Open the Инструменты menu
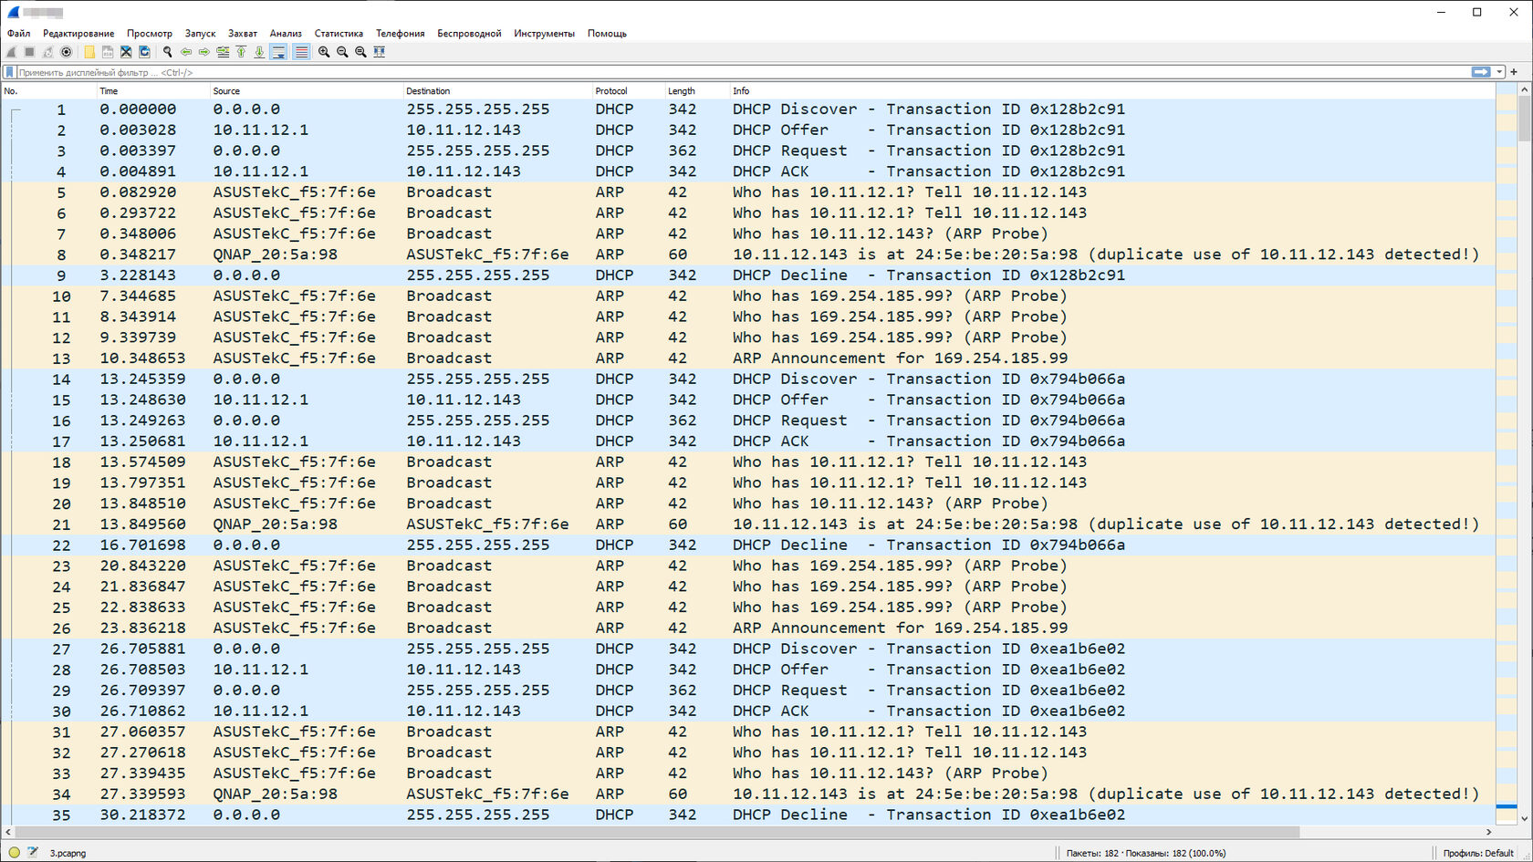 [x=545, y=34]
